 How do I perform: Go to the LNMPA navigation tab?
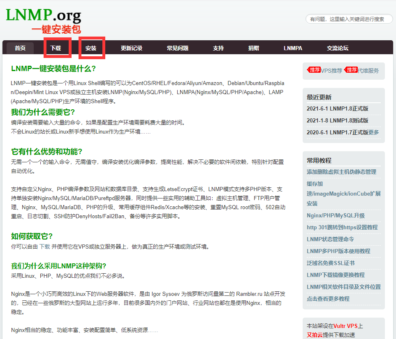pyautogui.click(x=293, y=48)
